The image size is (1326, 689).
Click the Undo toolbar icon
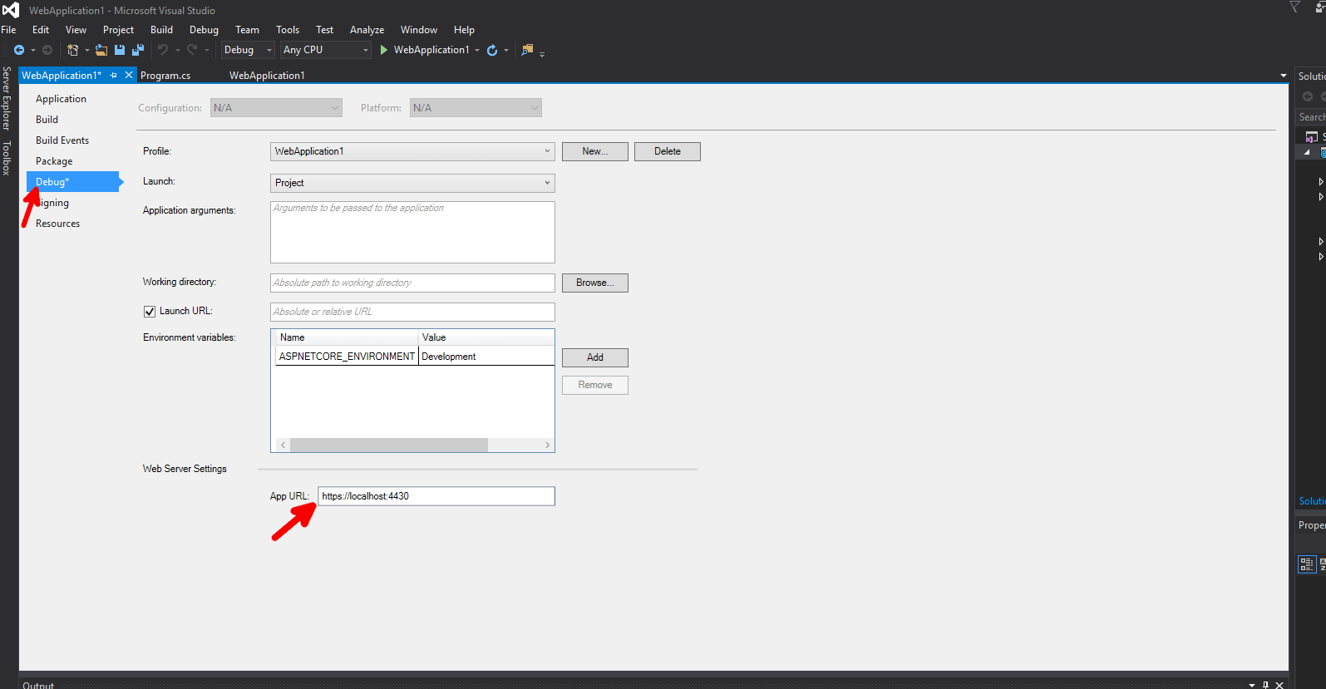coord(163,50)
